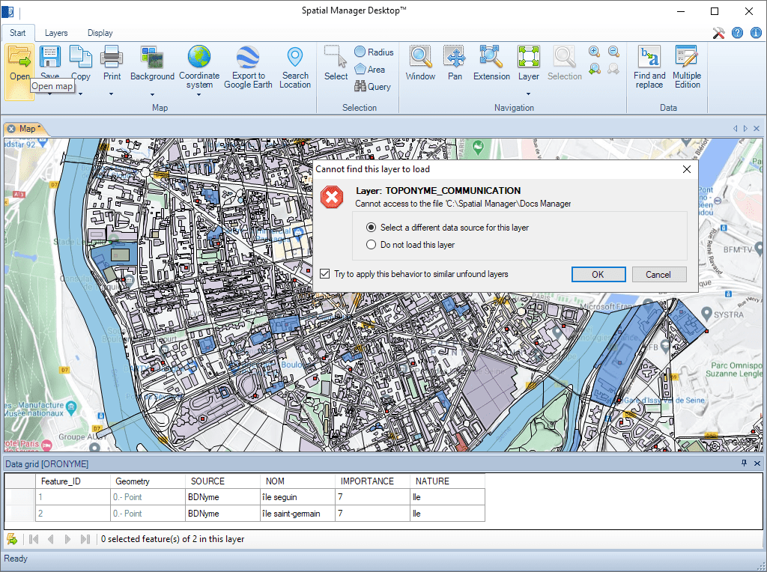The width and height of the screenshot is (767, 572).
Task: Expand the Copy dropdown arrow
Action: (81, 94)
